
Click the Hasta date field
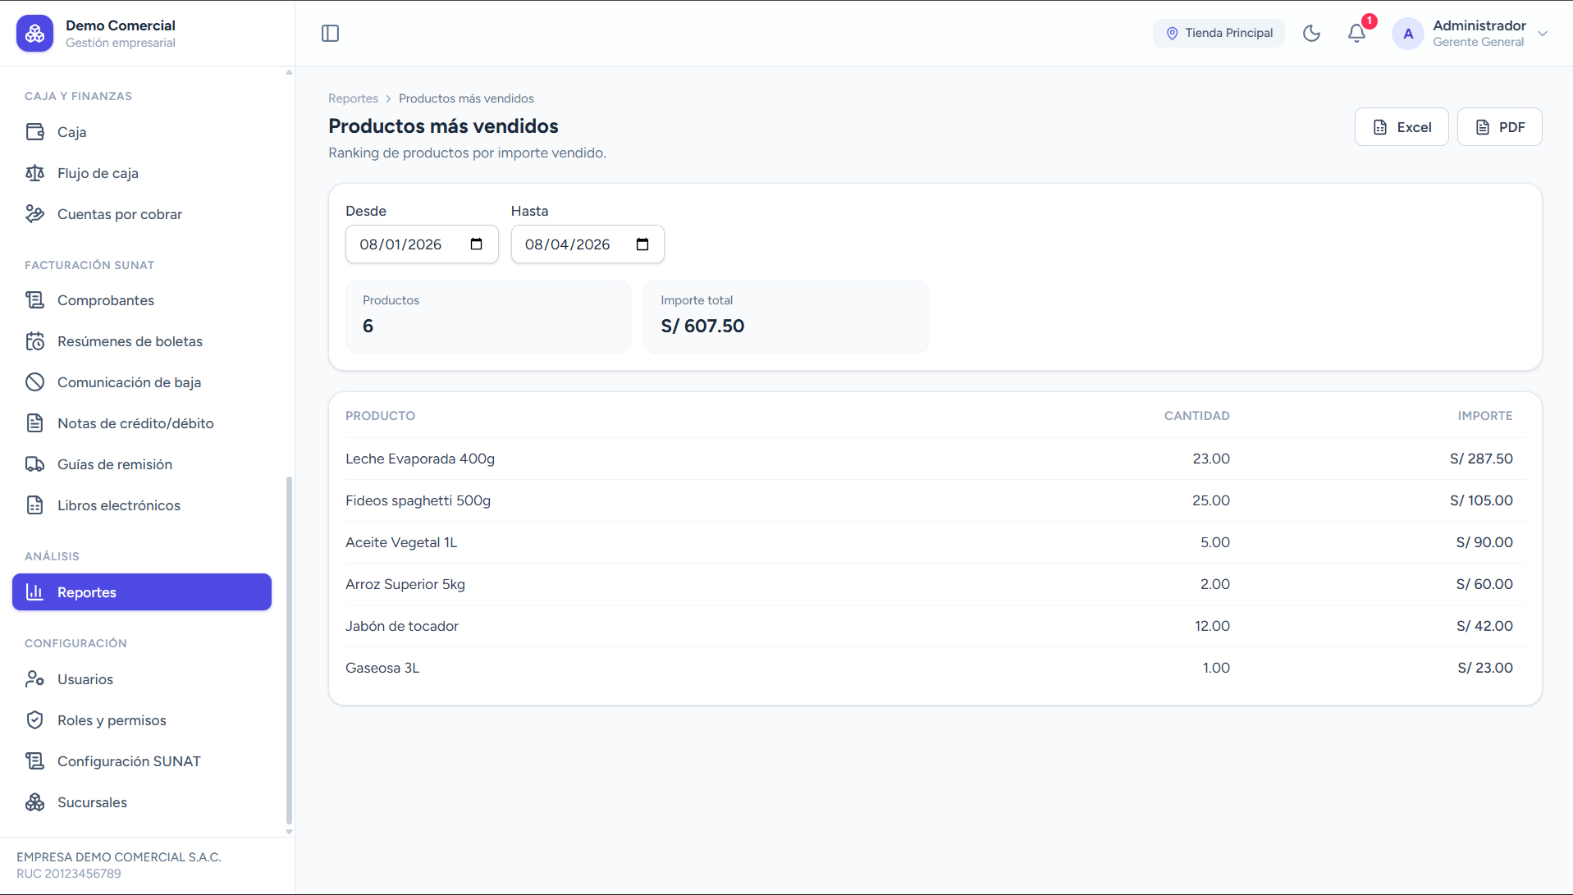point(588,244)
